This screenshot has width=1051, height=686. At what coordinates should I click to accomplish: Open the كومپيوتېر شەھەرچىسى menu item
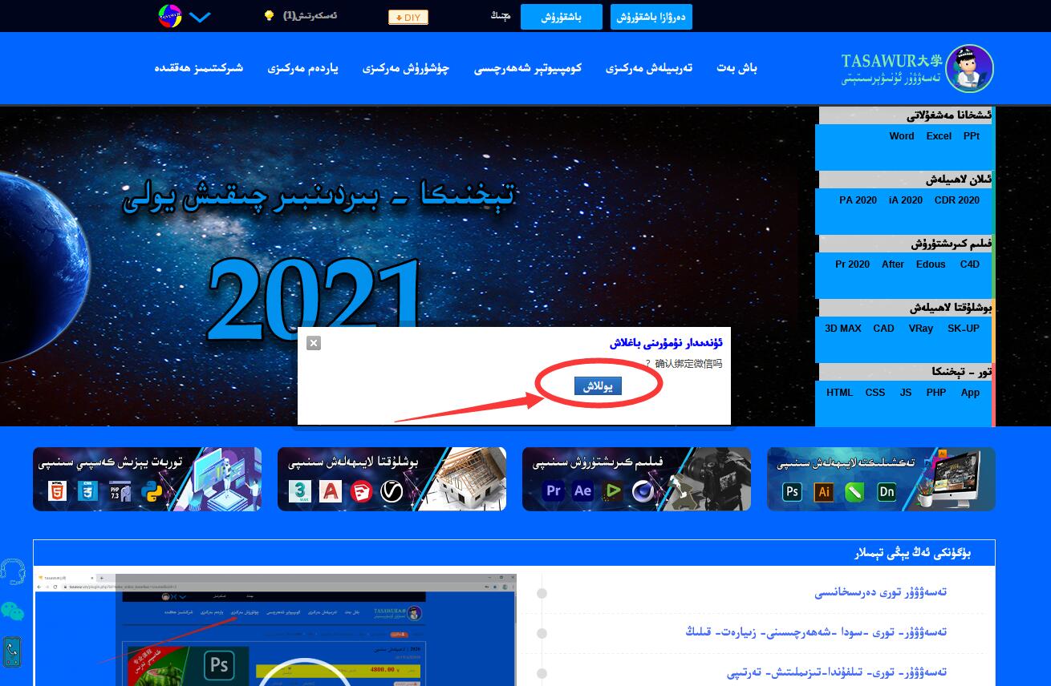527,68
